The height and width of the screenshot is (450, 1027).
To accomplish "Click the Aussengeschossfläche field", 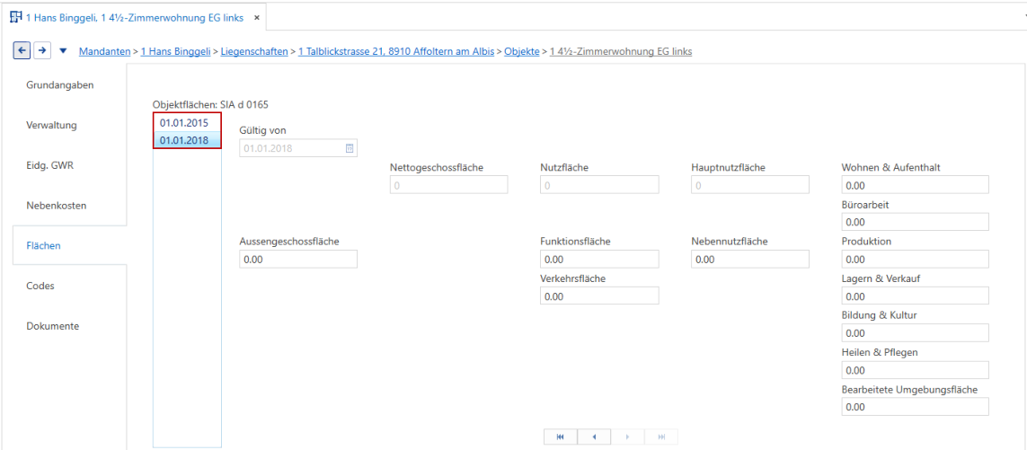I will pos(298,260).
